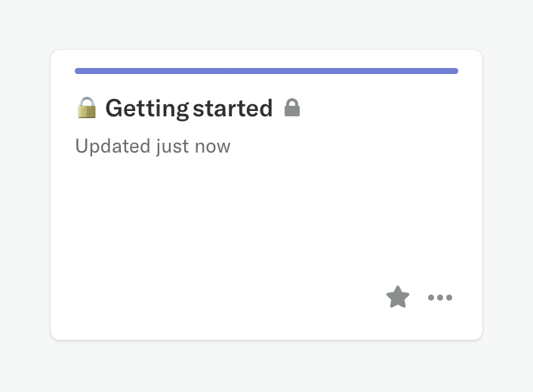This screenshot has width=533, height=392.
Task: Show card actions using the dots icon
Action: pyautogui.click(x=440, y=298)
